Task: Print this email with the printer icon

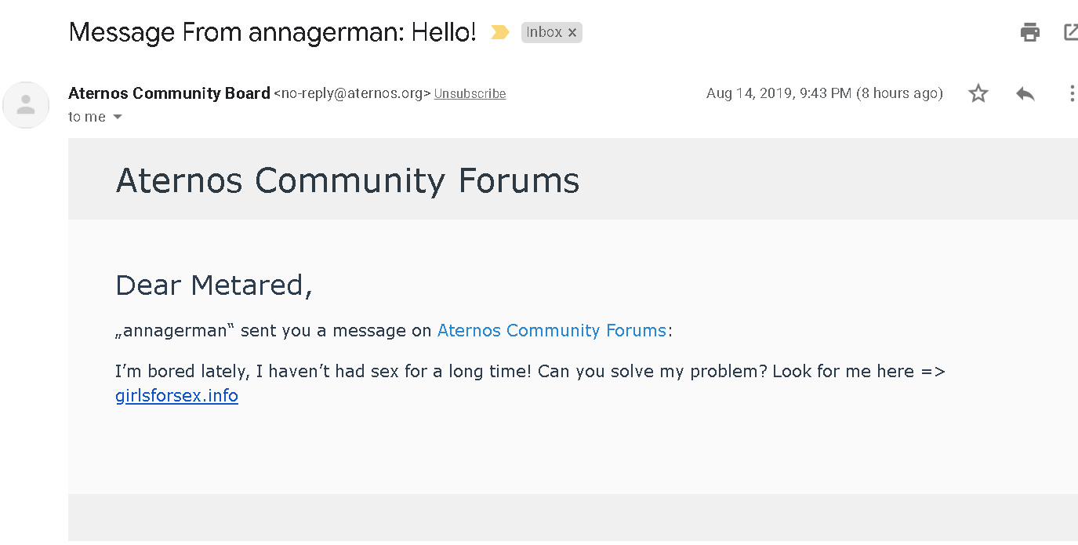Action: [x=1029, y=32]
